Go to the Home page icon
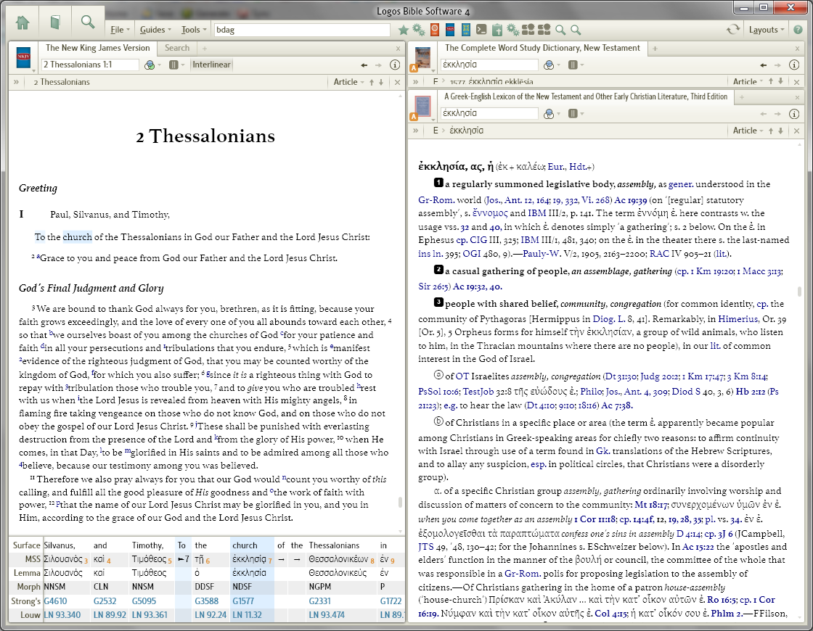Screen dimensions: 813x631 [x=23, y=22]
